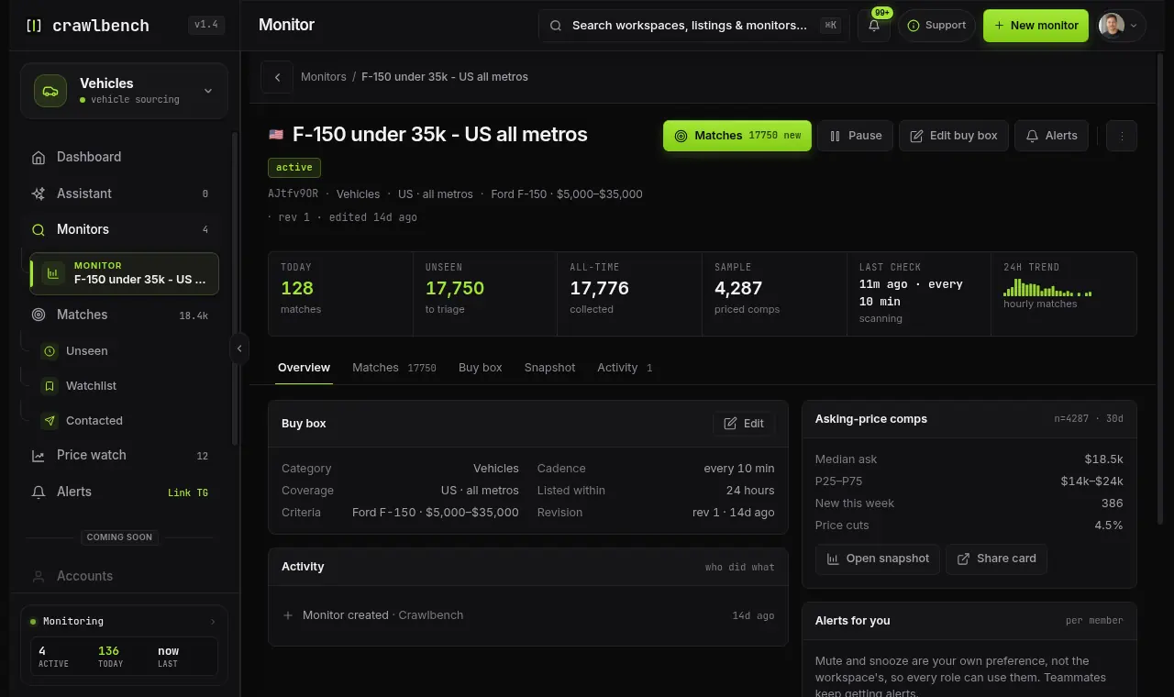
Task: Open the Alerts bell icon in sidebar
Action: 39,492
